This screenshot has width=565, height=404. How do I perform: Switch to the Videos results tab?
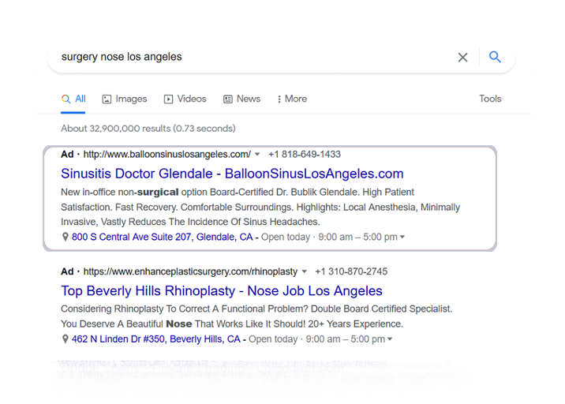(x=185, y=99)
